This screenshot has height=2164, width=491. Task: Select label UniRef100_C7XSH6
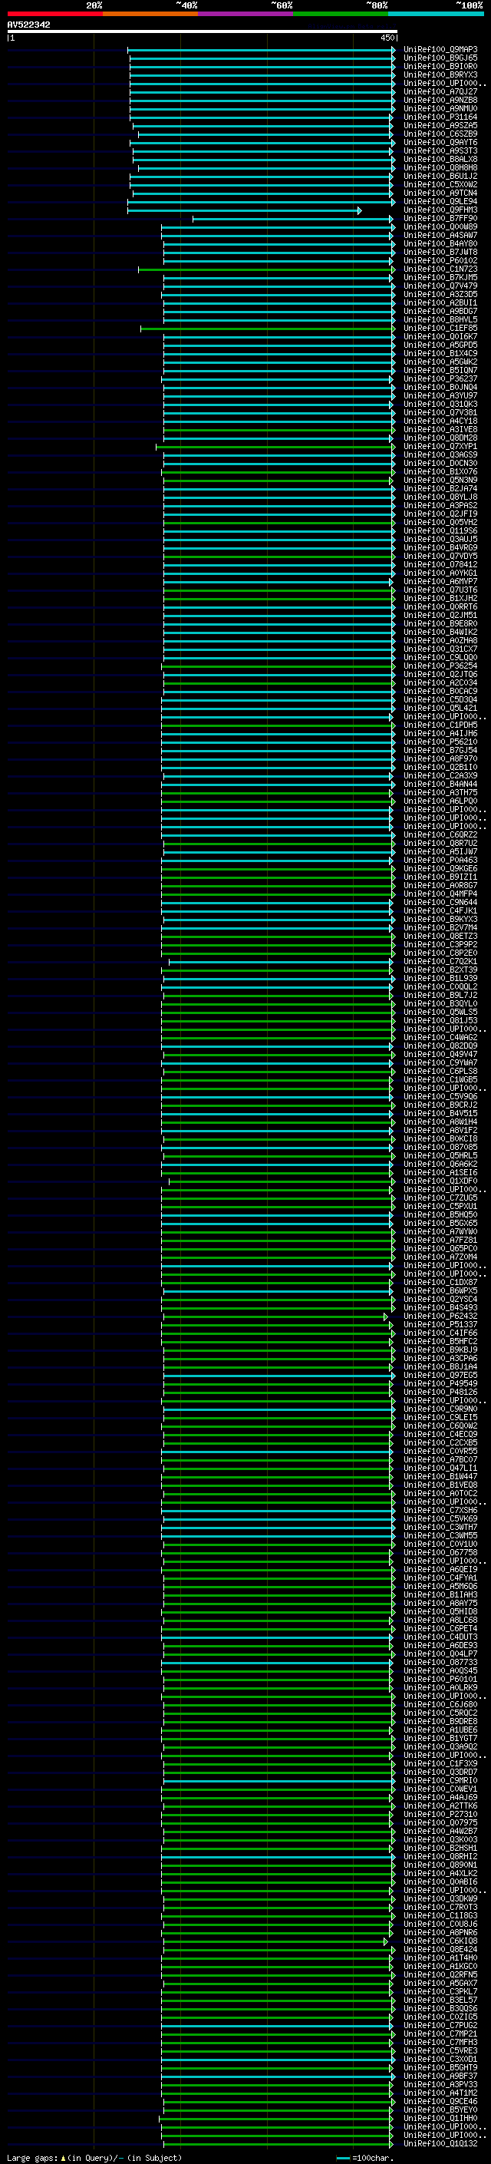[440, 1511]
